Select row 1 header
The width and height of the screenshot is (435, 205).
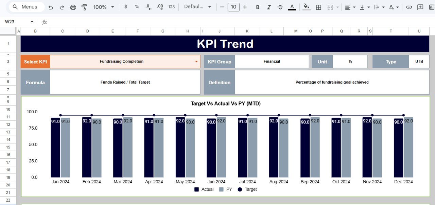click(x=8, y=44)
